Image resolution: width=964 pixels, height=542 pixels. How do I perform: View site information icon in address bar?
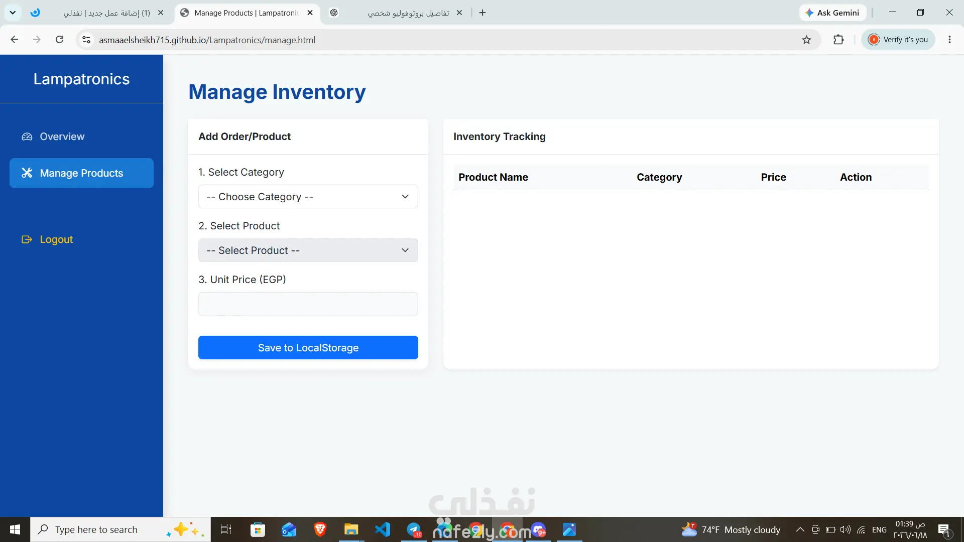click(x=86, y=40)
